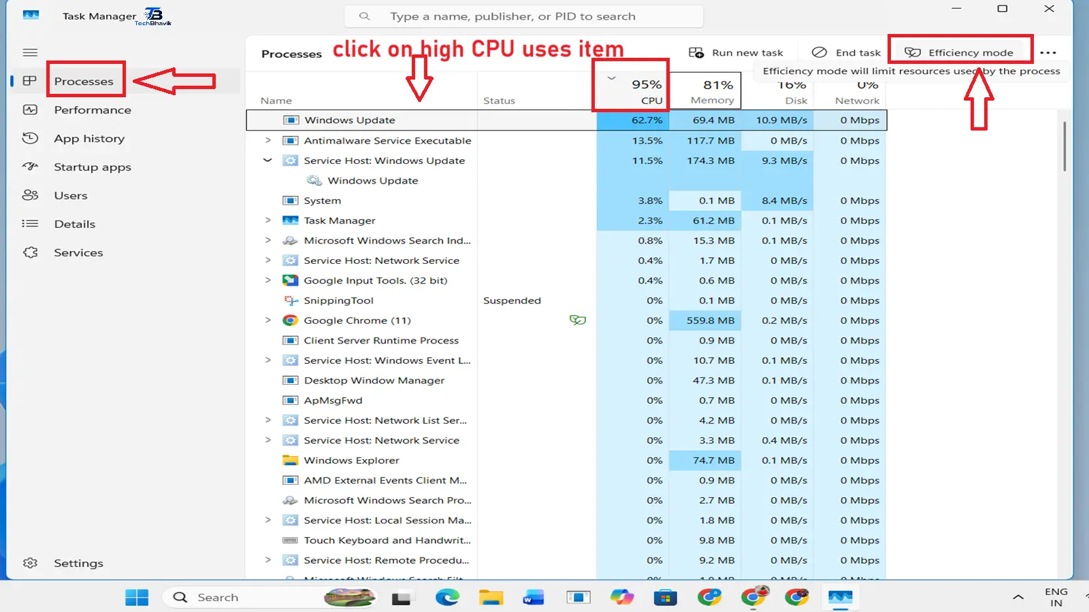Open the Processes tab
The width and height of the screenshot is (1089, 612).
click(x=84, y=81)
